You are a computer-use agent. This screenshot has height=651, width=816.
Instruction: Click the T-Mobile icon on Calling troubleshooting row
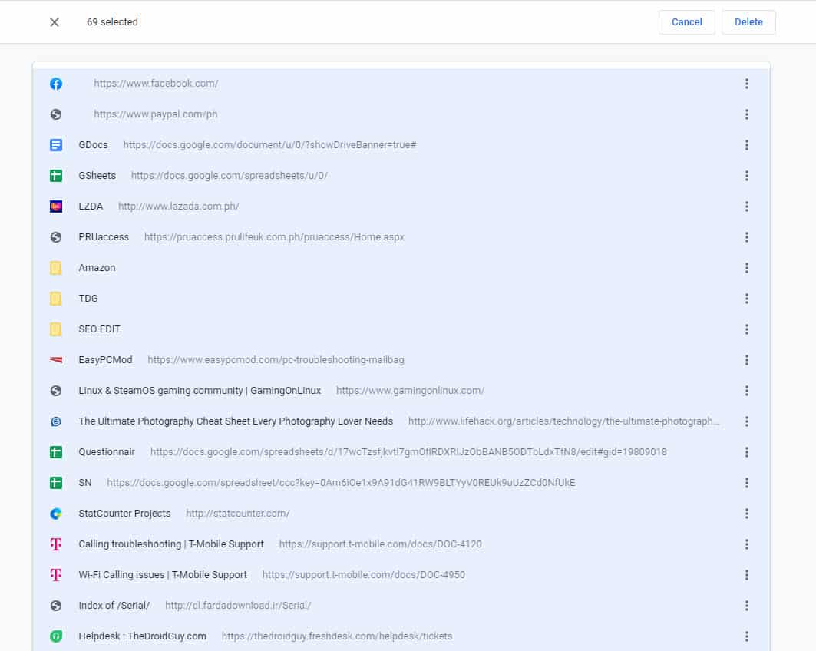(x=55, y=544)
